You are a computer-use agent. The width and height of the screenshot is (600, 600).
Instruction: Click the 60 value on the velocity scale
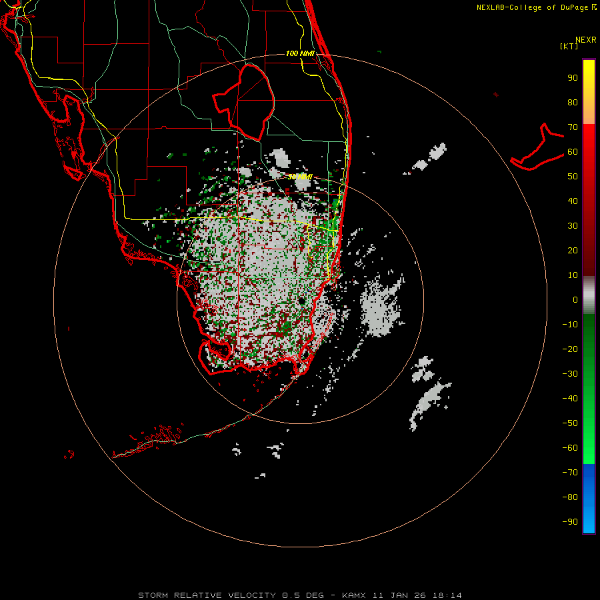[573, 151]
